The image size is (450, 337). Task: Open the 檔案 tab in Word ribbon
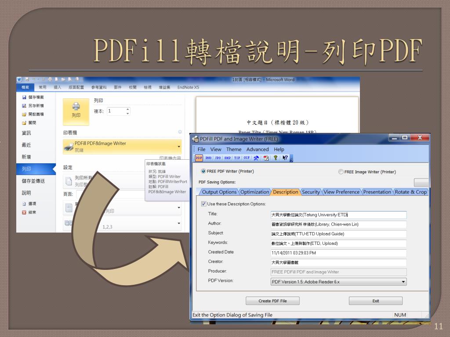tap(25, 87)
